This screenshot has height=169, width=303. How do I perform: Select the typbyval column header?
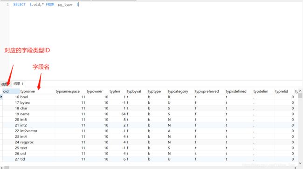tap(137, 91)
